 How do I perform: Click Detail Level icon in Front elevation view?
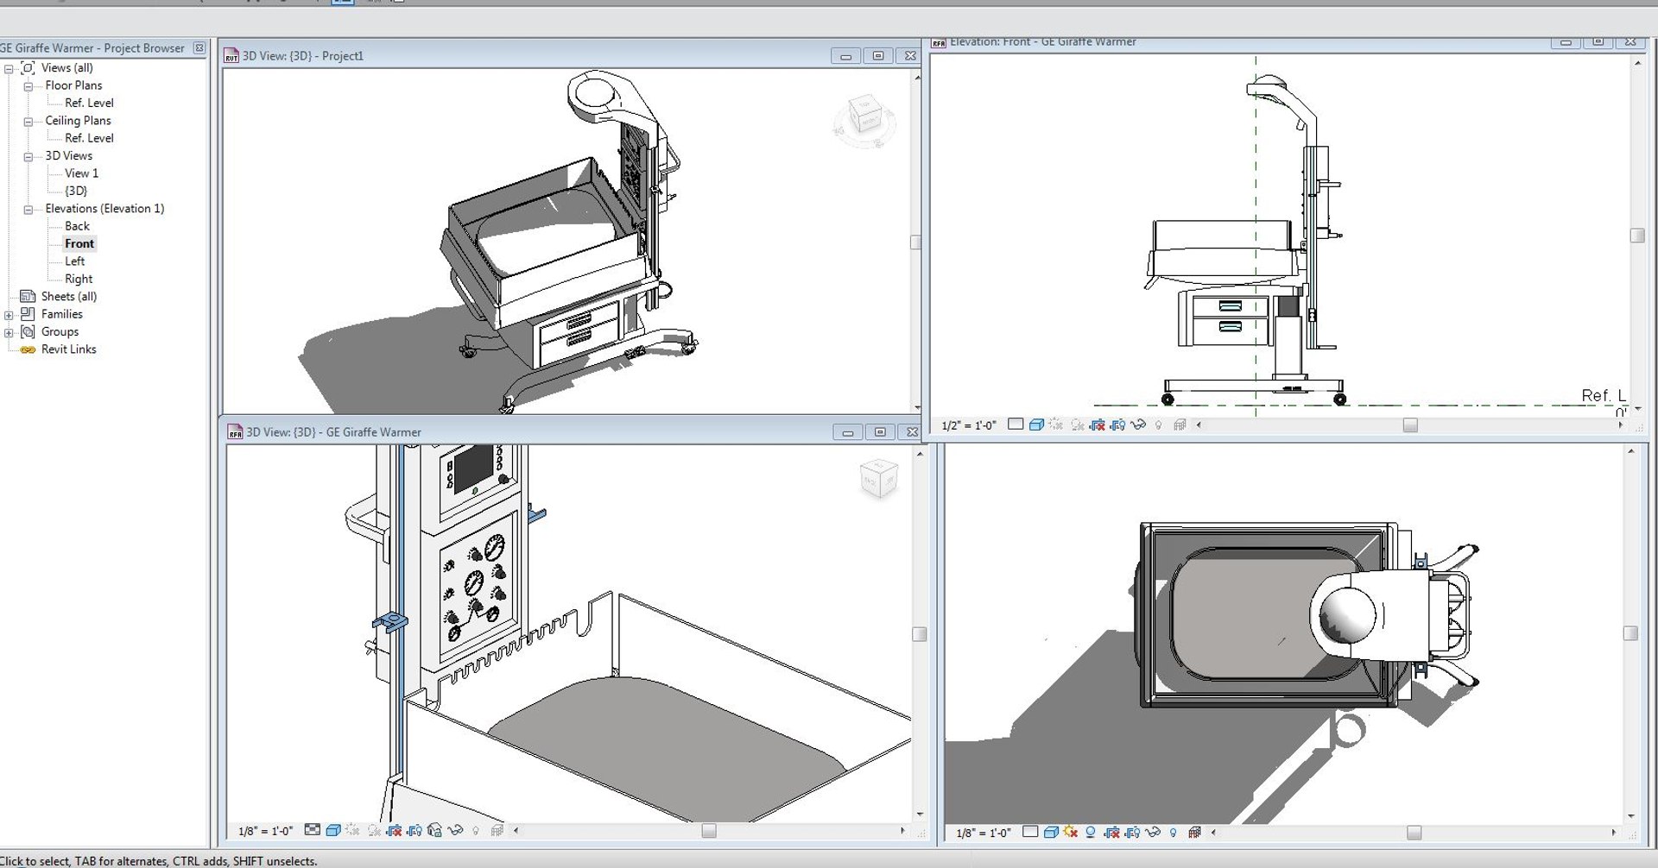click(x=1016, y=424)
